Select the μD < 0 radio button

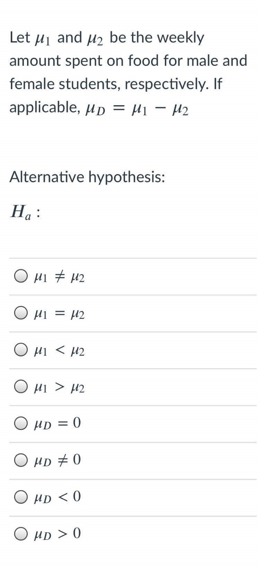point(22,498)
